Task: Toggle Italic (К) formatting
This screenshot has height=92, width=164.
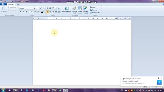Action: tap(23, 12)
